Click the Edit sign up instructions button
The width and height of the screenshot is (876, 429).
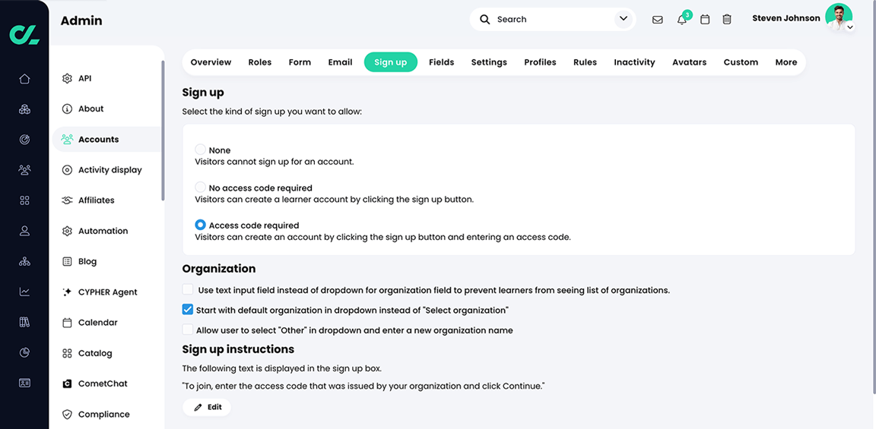[x=207, y=407]
